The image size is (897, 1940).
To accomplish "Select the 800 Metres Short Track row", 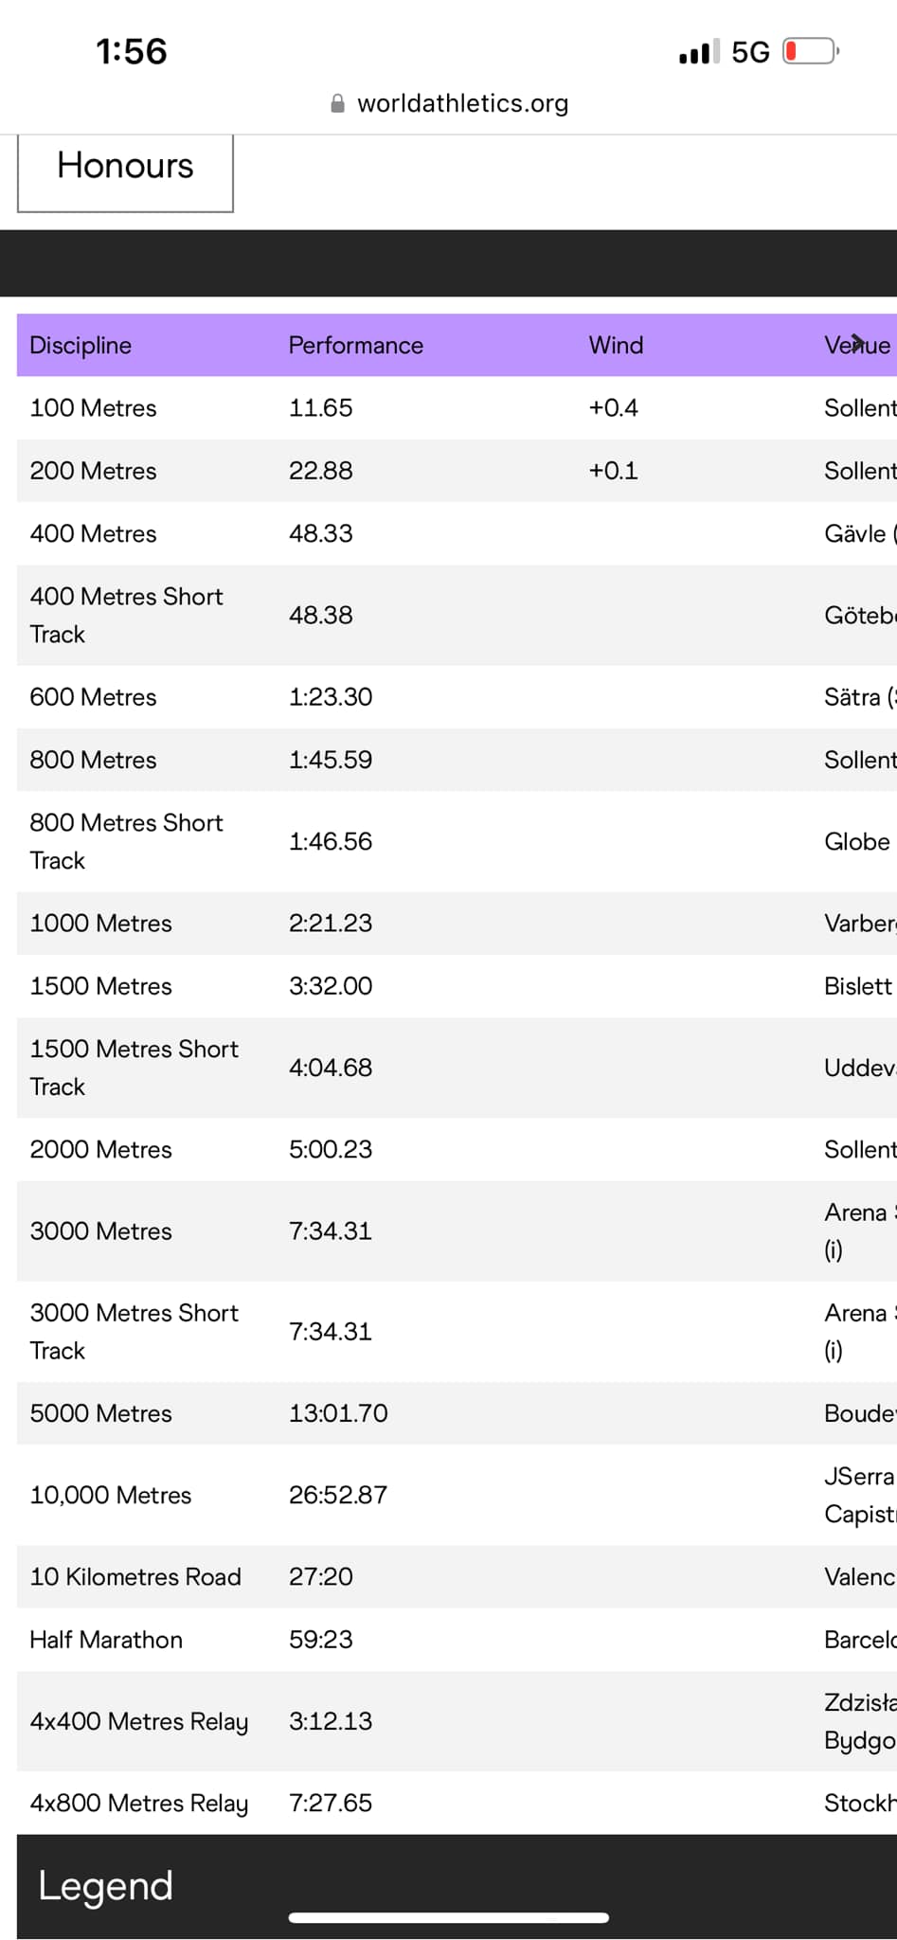I will tap(457, 841).
